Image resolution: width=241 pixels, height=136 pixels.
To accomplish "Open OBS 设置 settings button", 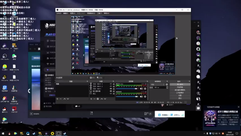I will [x=180, y=96].
